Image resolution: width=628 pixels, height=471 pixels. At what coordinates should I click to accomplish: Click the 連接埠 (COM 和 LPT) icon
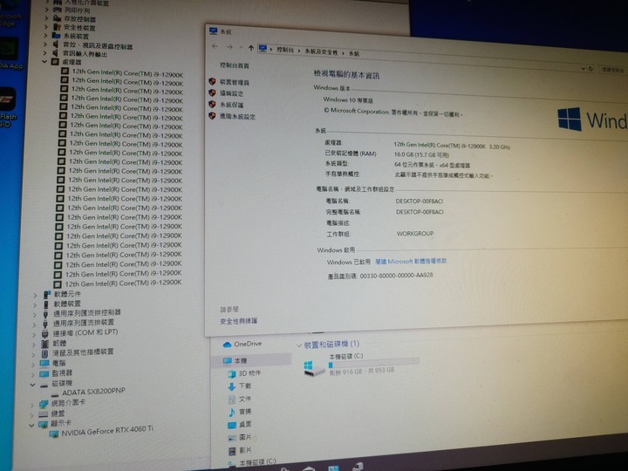[x=45, y=333]
